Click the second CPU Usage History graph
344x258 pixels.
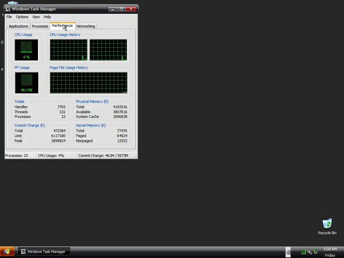point(109,50)
